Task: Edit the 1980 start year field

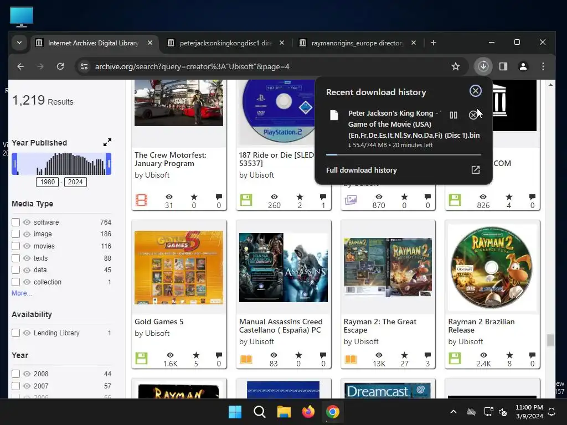Action: tap(48, 182)
